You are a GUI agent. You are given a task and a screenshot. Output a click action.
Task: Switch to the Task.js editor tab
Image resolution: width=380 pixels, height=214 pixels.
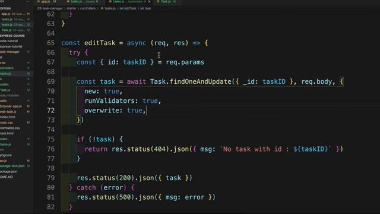click(166, 1)
